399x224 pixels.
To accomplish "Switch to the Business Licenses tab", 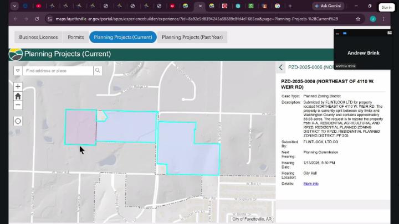I will [38, 37].
